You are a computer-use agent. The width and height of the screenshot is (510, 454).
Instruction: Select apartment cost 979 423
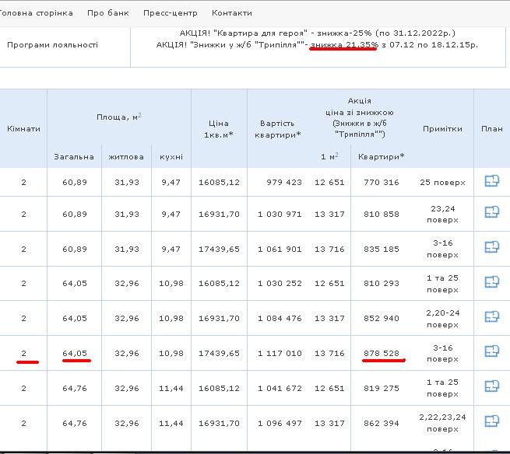[x=284, y=183]
